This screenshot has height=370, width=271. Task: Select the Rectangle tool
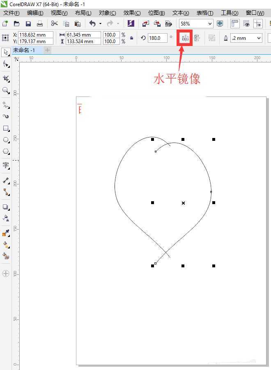click(x=6, y=129)
